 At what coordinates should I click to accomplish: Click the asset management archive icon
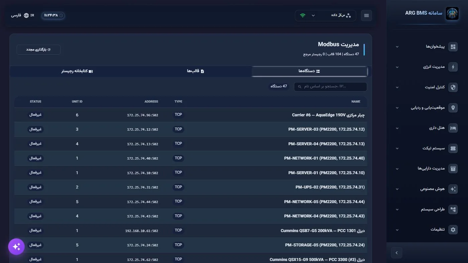click(x=453, y=169)
